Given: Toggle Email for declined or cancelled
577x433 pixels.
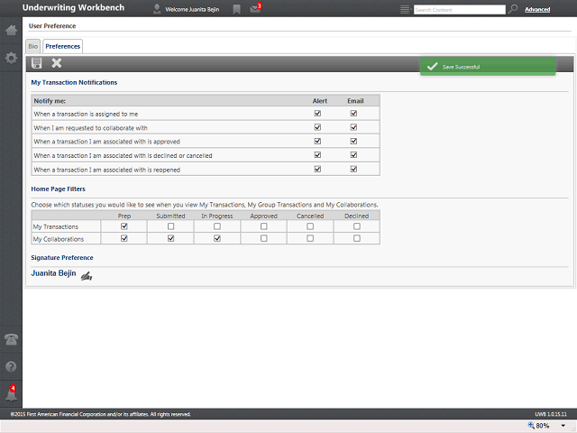Looking at the screenshot, I should tap(353, 155).
